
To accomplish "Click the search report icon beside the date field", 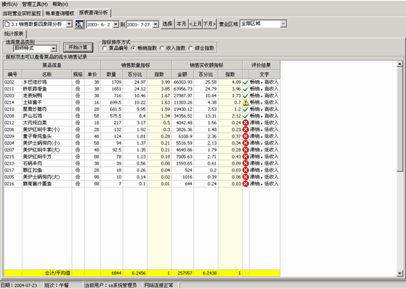I will tap(79, 24).
